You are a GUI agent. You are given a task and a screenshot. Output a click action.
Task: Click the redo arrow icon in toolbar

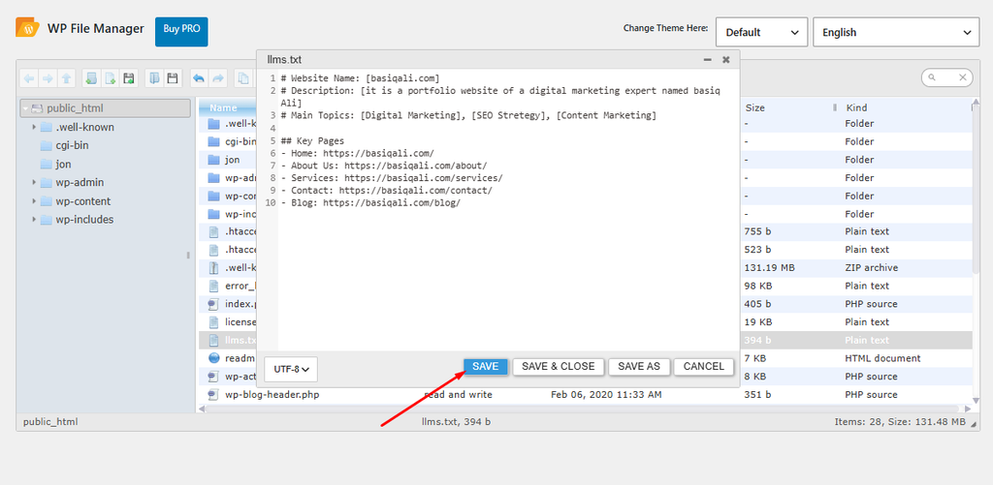click(x=218, y=78)
